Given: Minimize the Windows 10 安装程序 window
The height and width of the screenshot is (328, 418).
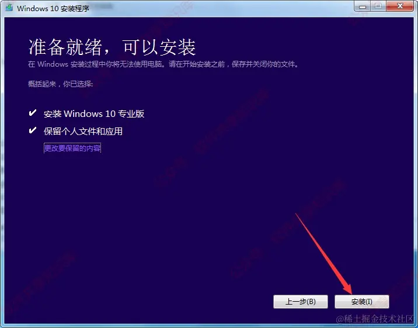Looking at the screenshot, I should tap(363, 6).
